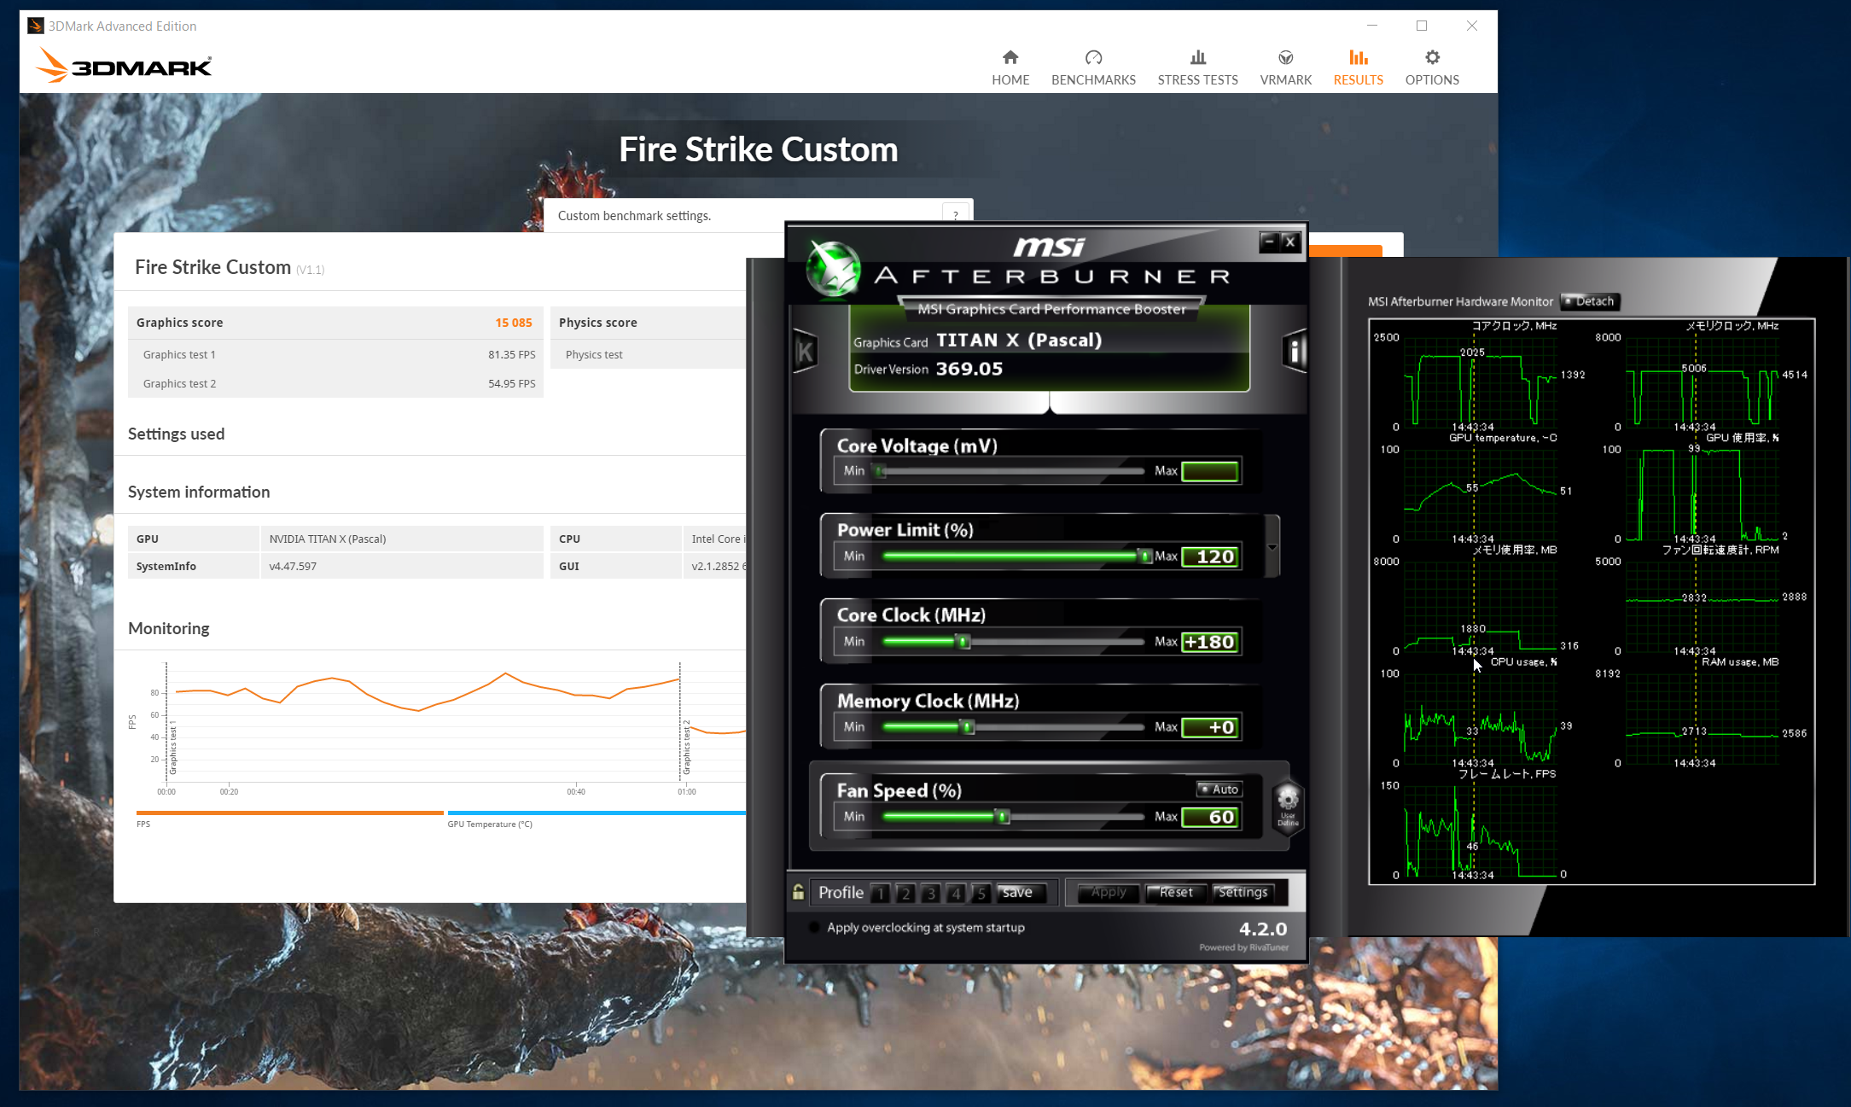Click the SystemInfo version v4.47.597 cell
Screen dimensions: 1851x1107
401,566
